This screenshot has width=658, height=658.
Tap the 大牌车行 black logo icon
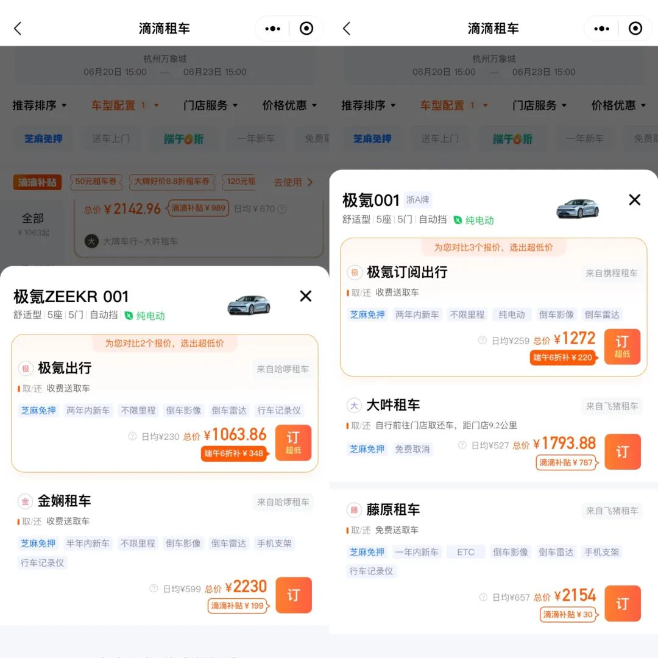point(91,241)
